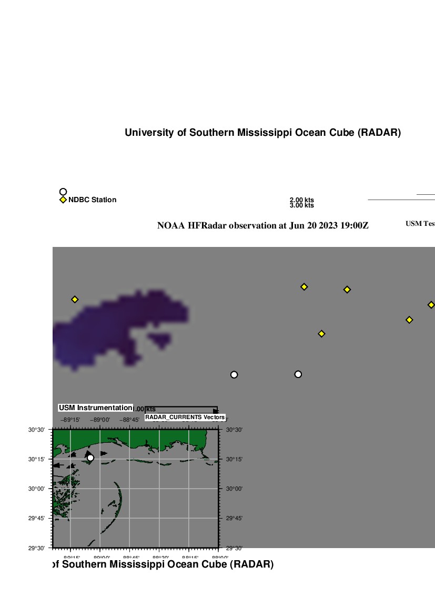Screen dimensions: 435x616
Task: Click the NDBC station diamond above the purple radar patch
Action: coord(75,299)
